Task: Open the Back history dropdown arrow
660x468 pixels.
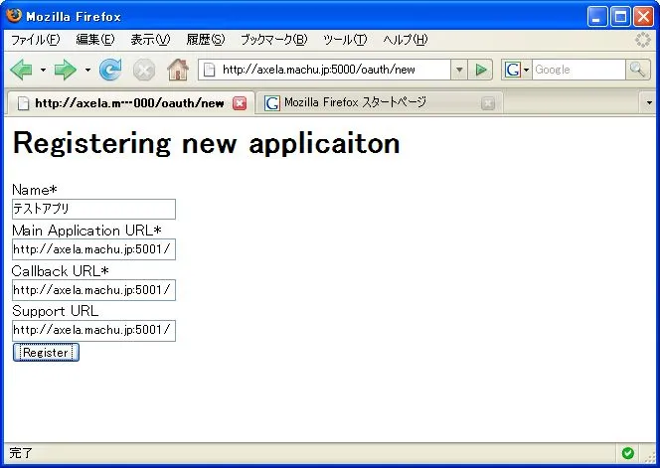Action: coord(43,70)
